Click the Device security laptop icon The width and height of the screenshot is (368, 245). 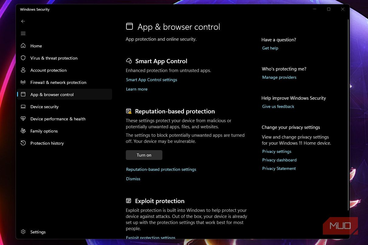coord(23,106)
